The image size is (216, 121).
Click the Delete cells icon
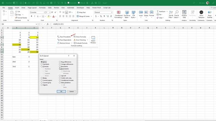coord(146,12)
